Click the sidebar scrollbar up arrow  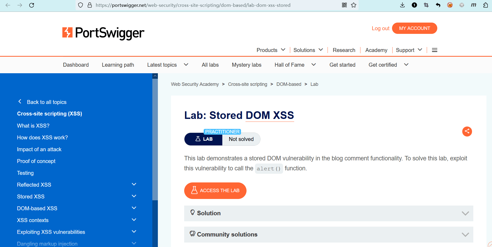click(x=155, y=76)
